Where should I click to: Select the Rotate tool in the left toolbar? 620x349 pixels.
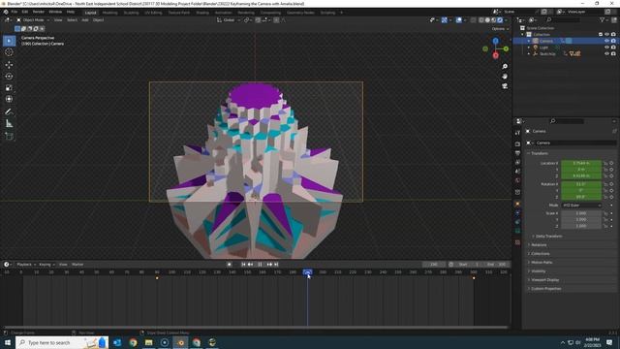pyautogui.click(x=9, y=76)
